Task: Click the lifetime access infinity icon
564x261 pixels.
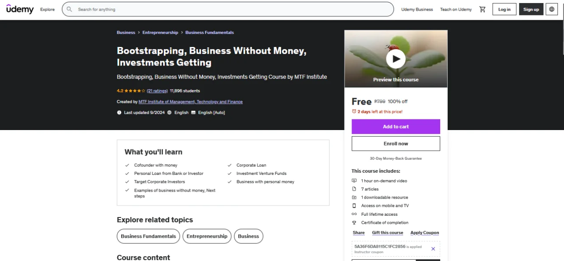Action: tap(354, 214)
